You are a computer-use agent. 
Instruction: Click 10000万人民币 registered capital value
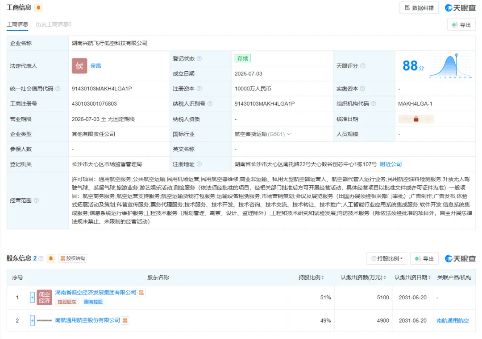[253, 89]
